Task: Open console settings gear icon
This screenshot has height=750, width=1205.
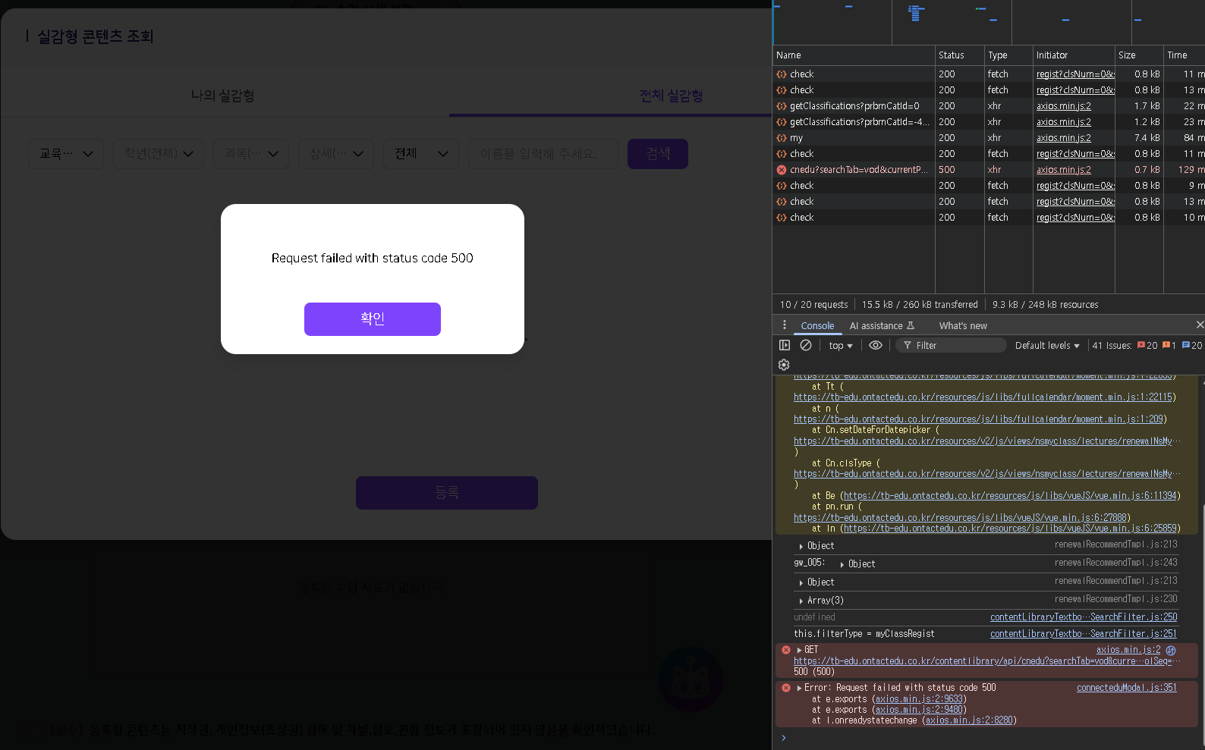Action: [x=784, y=365]
